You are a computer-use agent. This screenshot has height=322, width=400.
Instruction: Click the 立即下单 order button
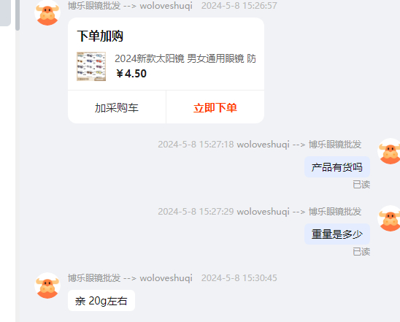point(215,107)
